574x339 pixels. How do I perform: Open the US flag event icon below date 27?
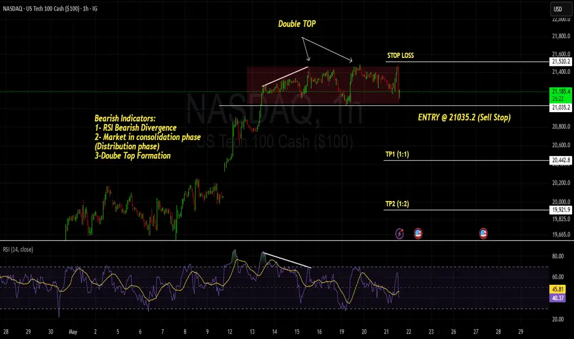pyautogui.click(x=483, y=234)
